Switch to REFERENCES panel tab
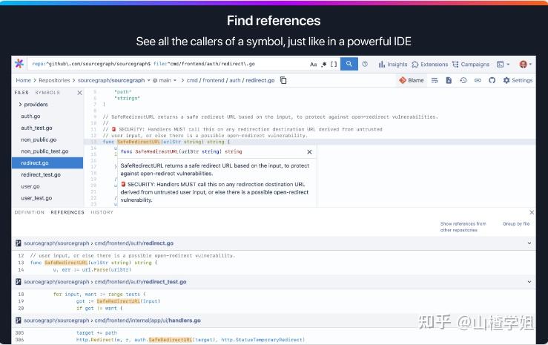This screenshot has width=548, height=345. (67, 212)
